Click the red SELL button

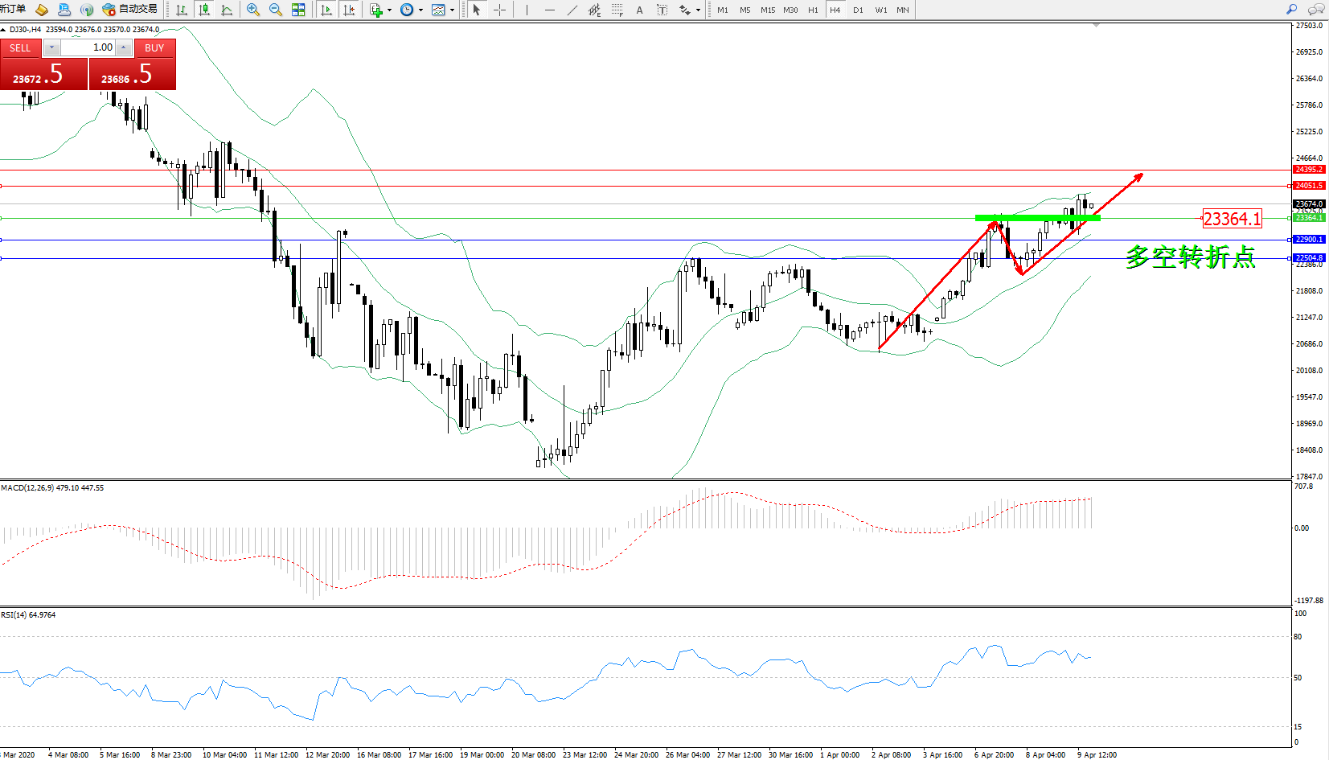pos(20,48)
